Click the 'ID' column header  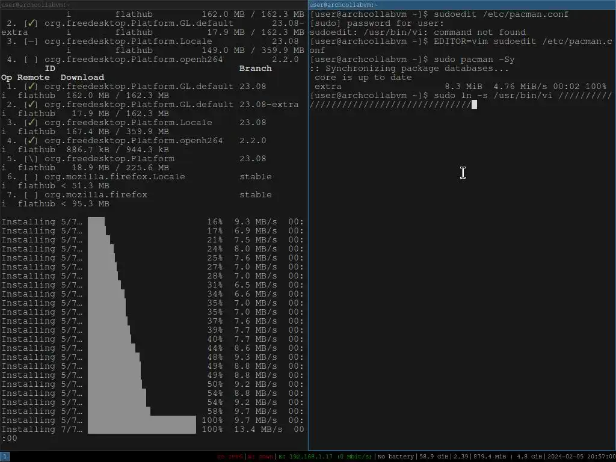[x=50, y=69]
